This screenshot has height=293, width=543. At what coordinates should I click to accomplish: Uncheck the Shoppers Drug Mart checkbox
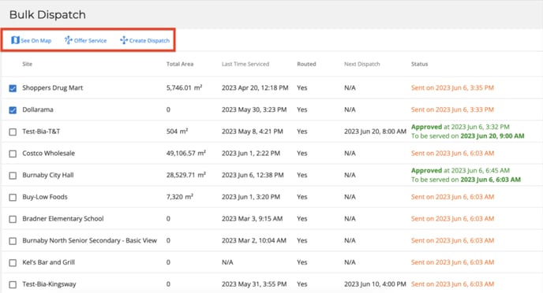pyautogui.click(x=13, y=88)
